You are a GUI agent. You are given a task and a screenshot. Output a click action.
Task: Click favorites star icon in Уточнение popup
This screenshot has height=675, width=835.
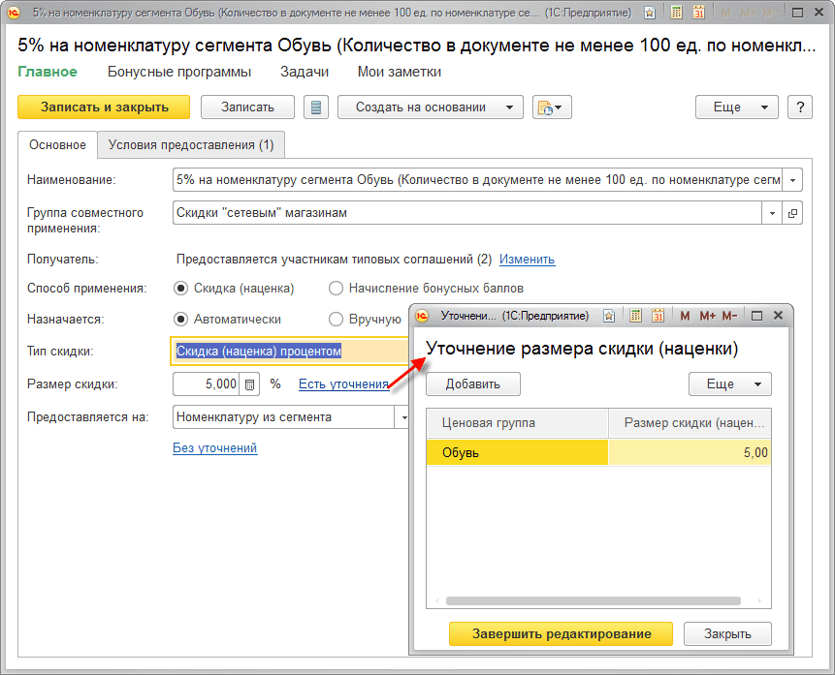(609, 316)
